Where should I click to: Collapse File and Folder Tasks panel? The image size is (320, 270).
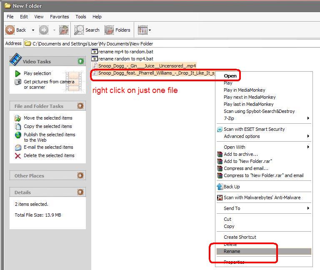(x=80, y=106)
